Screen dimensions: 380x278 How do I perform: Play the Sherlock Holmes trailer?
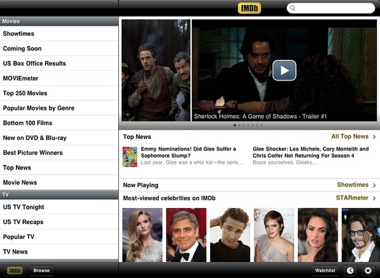(284, 70)
